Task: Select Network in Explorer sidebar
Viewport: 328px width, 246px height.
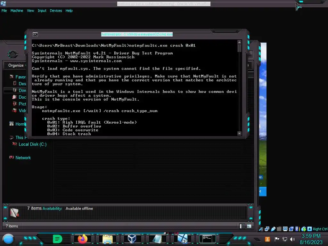Action: (23, 158)
